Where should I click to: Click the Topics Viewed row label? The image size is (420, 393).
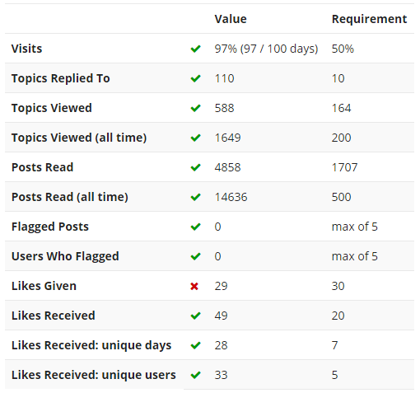tap(52, 108)
